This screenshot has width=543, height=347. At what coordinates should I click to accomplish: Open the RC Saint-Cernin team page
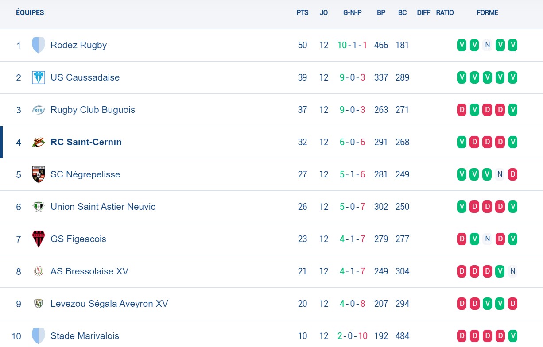86,142
